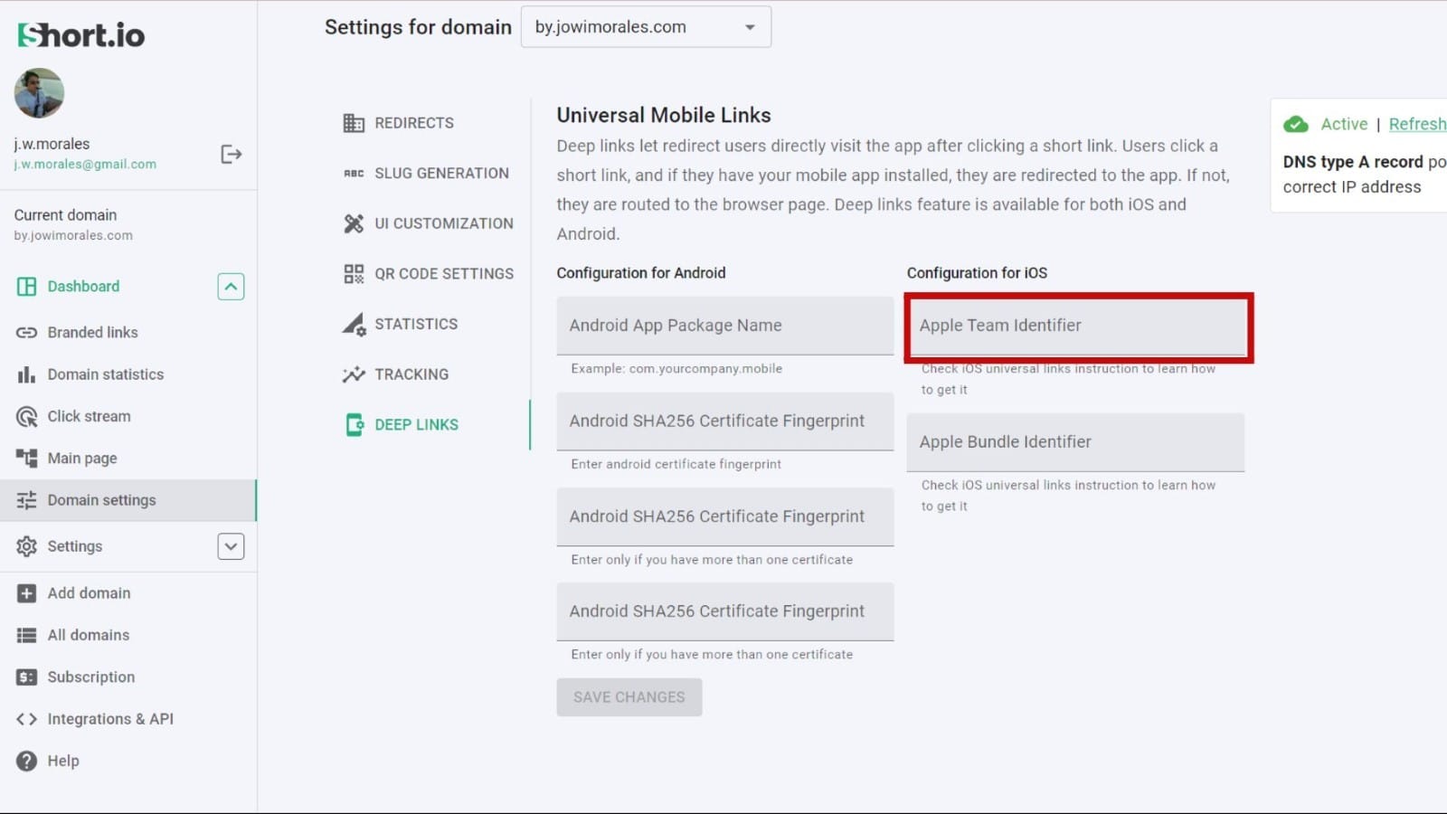Click the Save Changes button
Screen dimensions: 1447x814
629,697
